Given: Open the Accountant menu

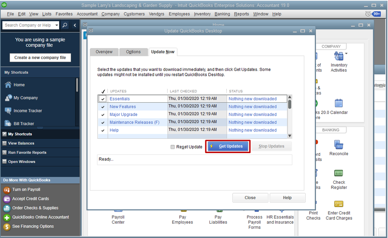Looking at the screenshot, I should click(x=87, y=14).
